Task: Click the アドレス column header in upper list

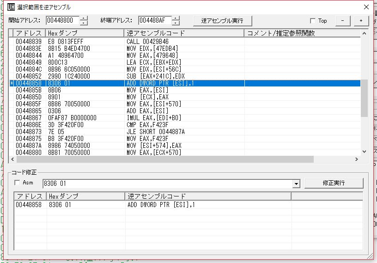Action: 29,33
